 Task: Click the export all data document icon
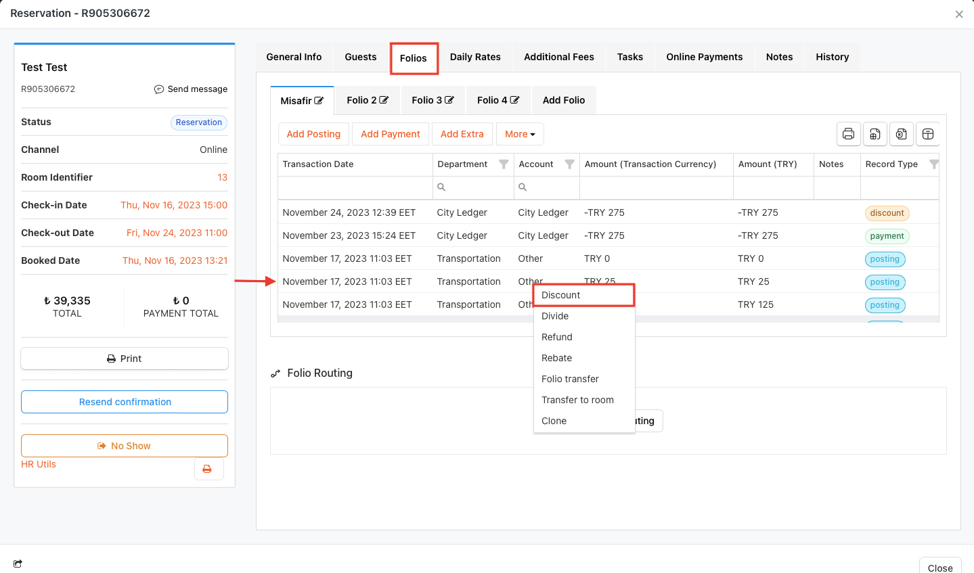875,134
